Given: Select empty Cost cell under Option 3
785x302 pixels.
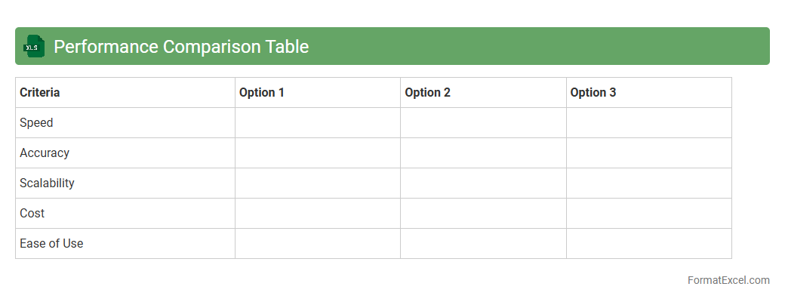Looking at the screenshot, I should [648, 214].
